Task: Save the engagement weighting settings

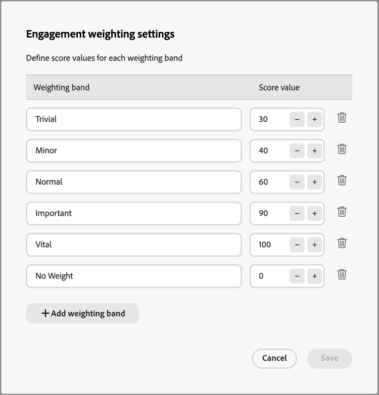Action: 329,358
